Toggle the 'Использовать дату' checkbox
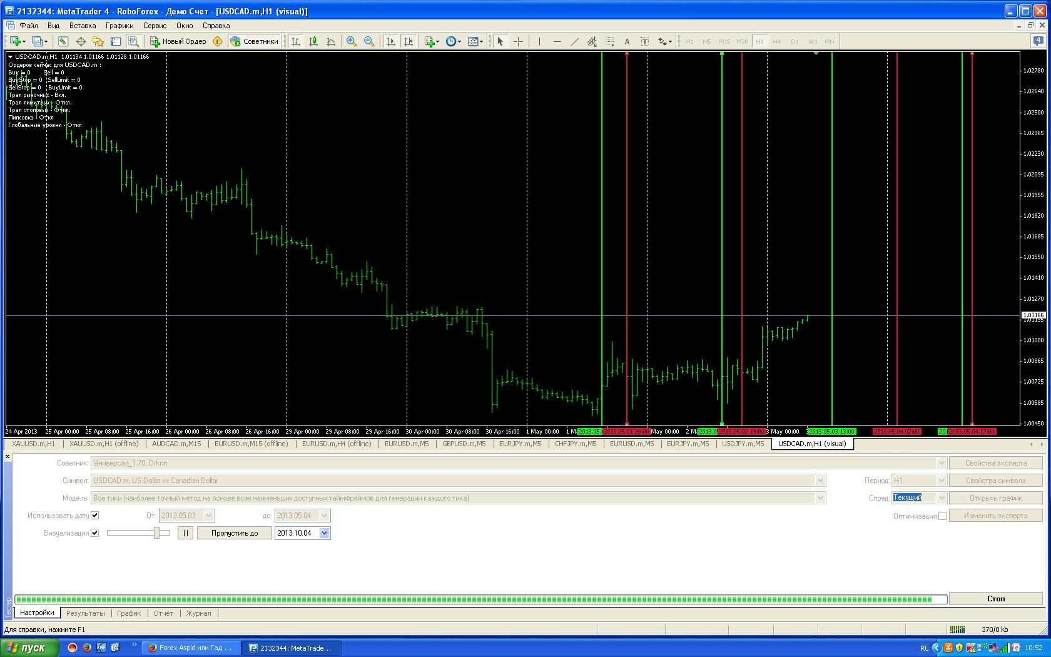Image resolution: width=1051 pixels, height=657 pixels. coord(95,516)
